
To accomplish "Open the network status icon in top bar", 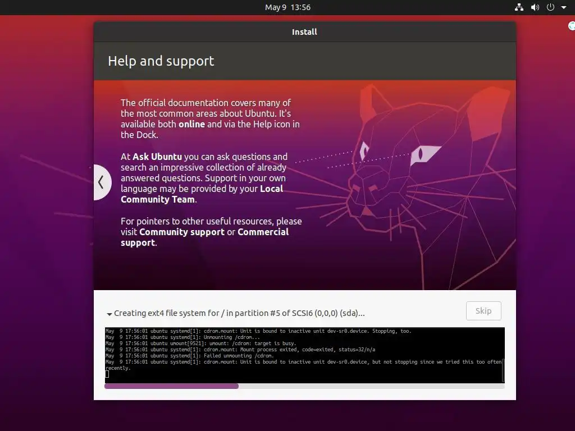I will [x=519, y=7].
